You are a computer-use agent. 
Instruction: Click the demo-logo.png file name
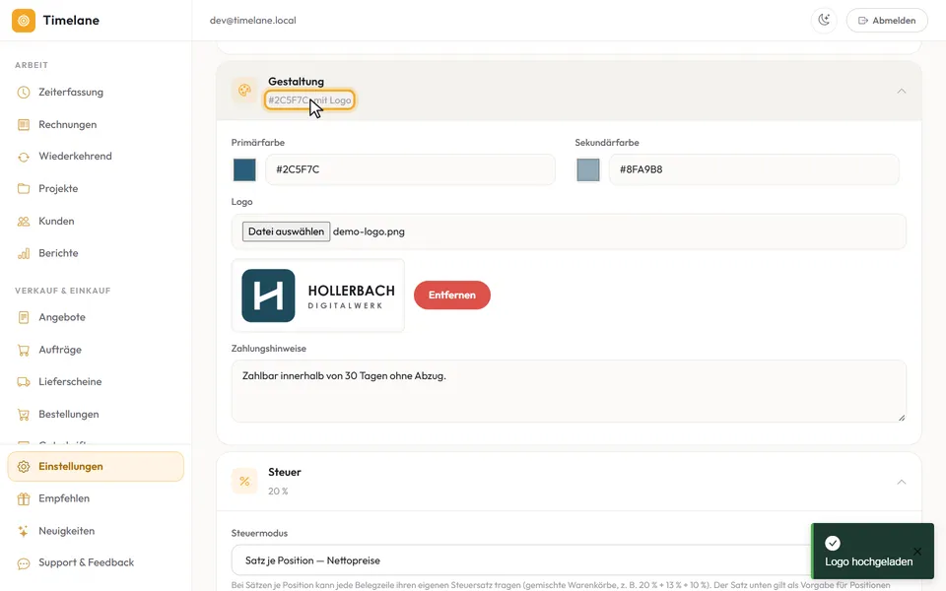click(x=369, y=231)
